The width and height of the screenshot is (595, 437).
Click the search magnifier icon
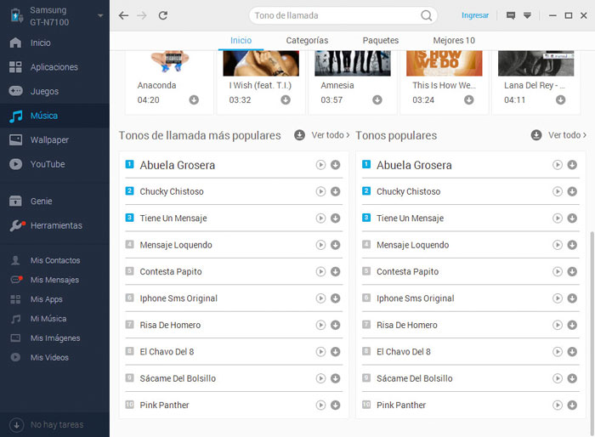[x=427, y=15]
